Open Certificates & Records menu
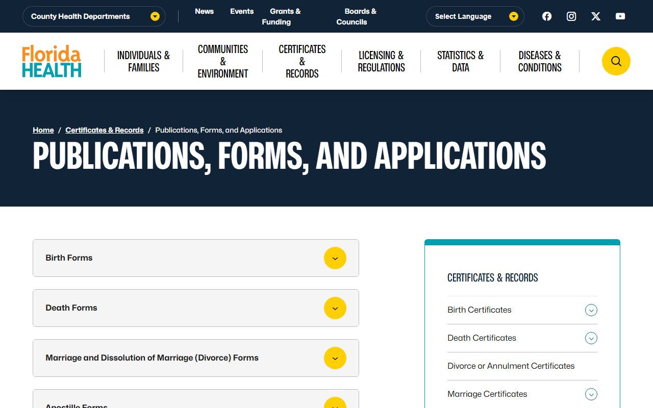This screenshot has width=653, height=408. pos(302,61)
